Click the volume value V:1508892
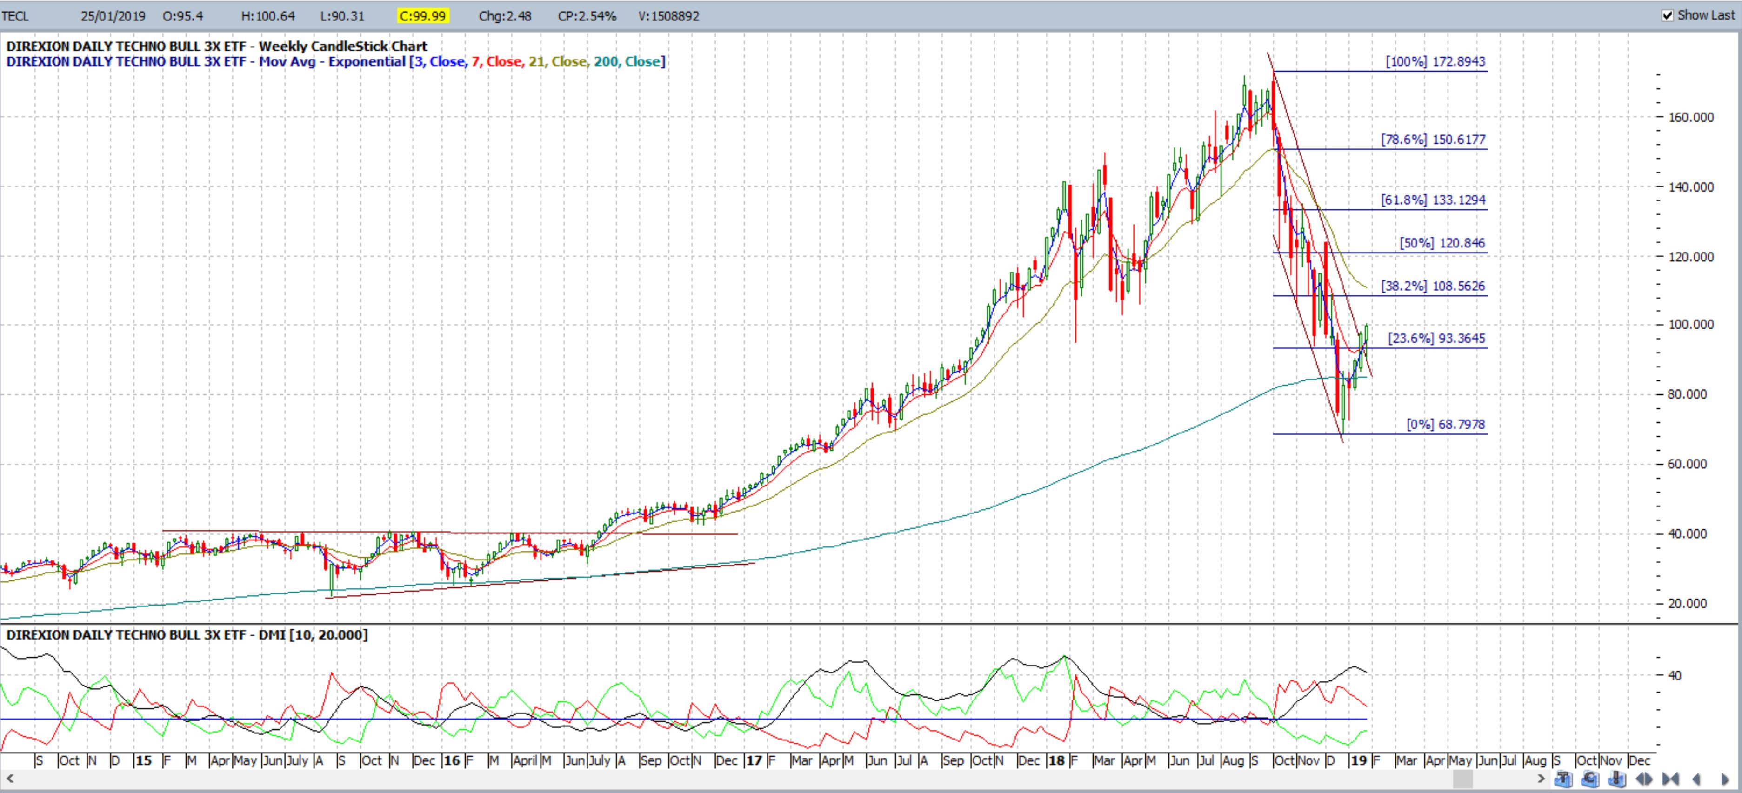The height and width of the screenshot is (793, 1742). [669, 15]
